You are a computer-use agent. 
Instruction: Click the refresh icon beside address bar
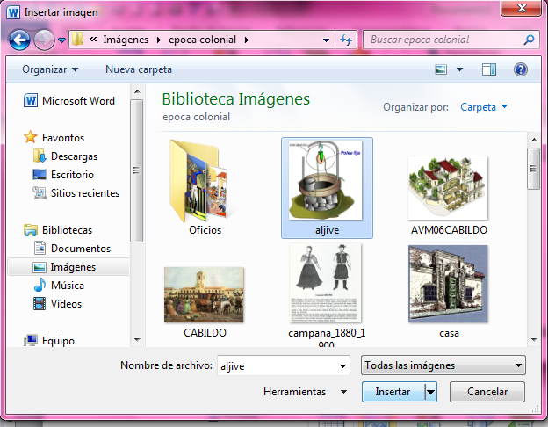(x=346, y=40)
